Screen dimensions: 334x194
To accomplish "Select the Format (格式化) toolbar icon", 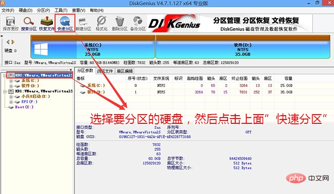I will tap(101, 23).
